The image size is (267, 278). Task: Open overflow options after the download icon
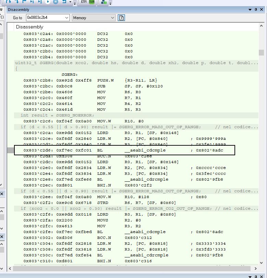(x=110, y=3)
